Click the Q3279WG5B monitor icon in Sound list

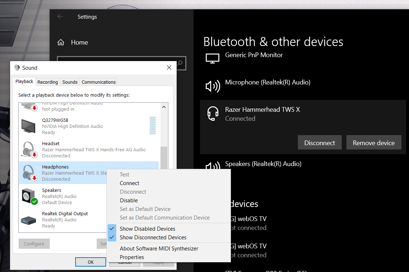28,126
